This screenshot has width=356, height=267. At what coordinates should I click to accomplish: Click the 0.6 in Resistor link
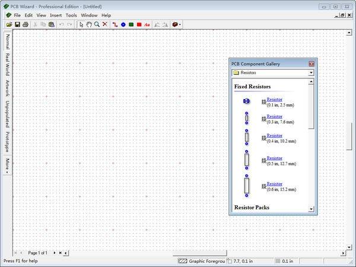pyautogui.click(x=275, y=184)
